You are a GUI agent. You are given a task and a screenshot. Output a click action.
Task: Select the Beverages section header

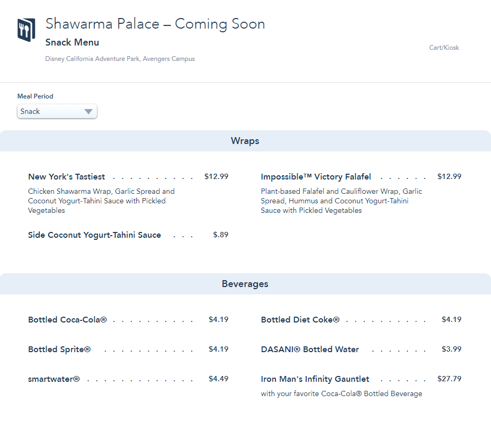(x=245, y=284)
